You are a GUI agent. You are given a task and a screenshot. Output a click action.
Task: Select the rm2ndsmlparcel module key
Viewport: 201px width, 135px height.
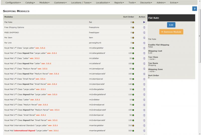coord(96,115)
